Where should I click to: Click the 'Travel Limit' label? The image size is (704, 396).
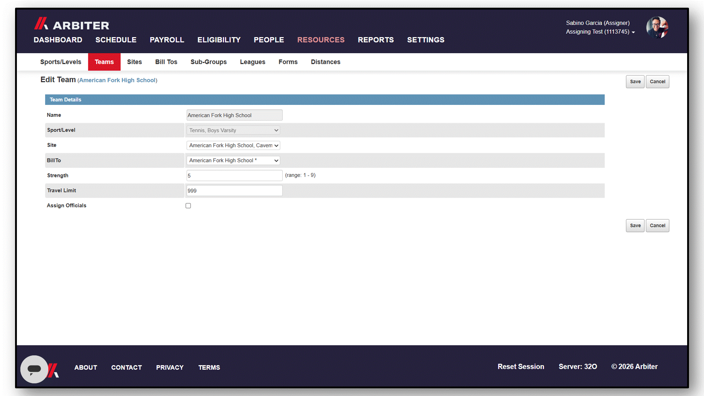click(x=62, y=191)
